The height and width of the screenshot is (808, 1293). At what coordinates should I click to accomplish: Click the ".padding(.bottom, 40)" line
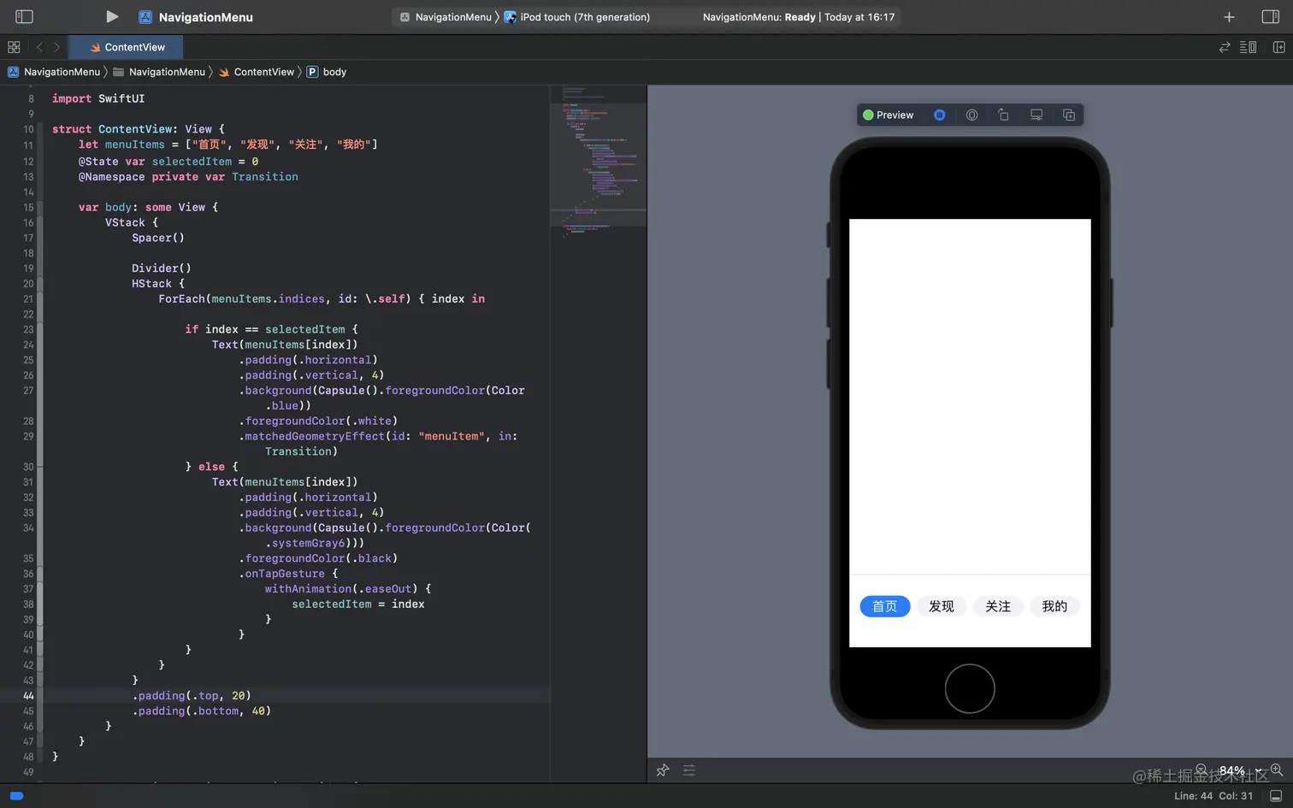(202, 711)
